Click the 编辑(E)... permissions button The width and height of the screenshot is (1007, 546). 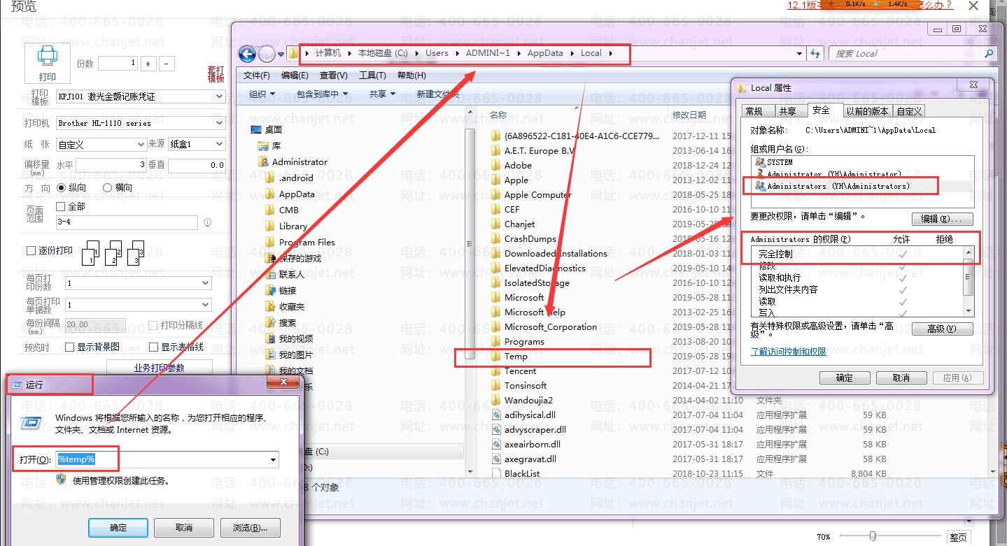coord(942,219)
